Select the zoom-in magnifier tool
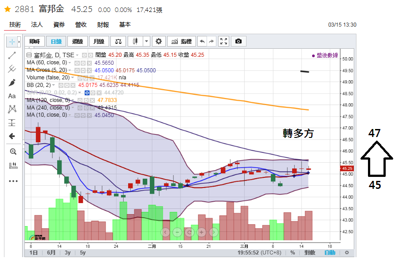The width and height of the screenshot is (399, 266). click(13, 152)
